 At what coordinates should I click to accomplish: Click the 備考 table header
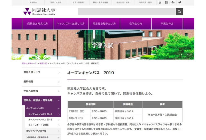pos(162,104)
